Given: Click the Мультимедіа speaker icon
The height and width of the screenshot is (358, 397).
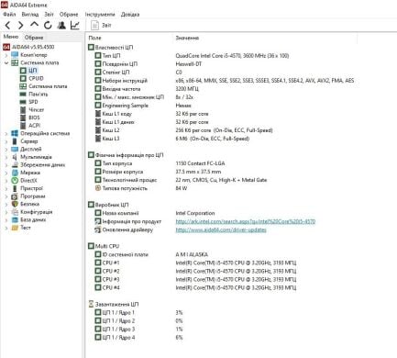Looking at the screenshot, I should coord(15,157).
